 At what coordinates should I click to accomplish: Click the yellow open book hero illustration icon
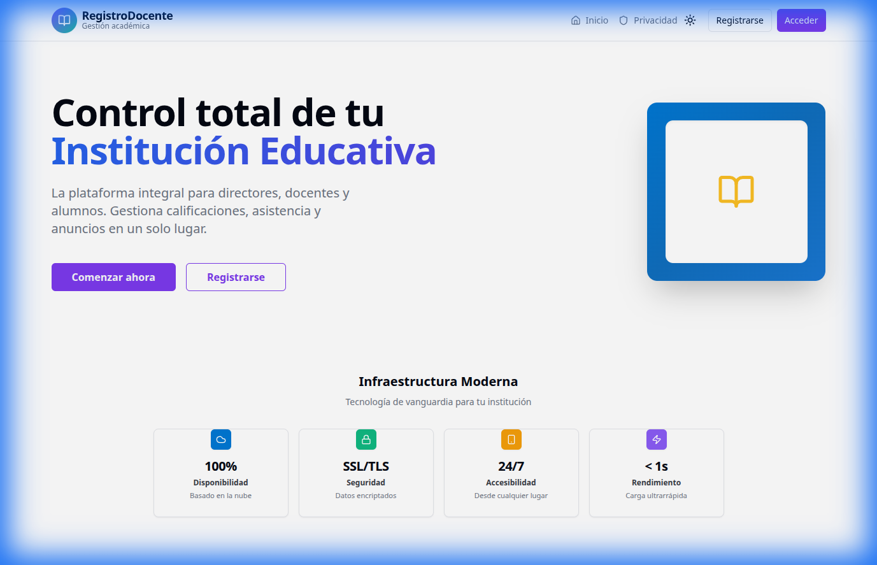(x=736, y=191)
